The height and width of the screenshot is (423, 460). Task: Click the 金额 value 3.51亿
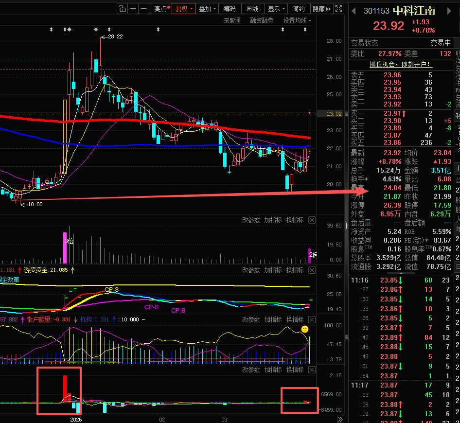pos(441,171)
